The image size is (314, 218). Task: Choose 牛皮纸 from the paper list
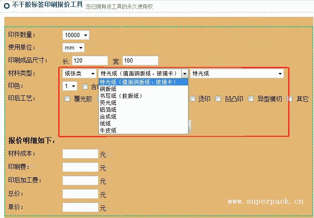click(x=108, y=130)
